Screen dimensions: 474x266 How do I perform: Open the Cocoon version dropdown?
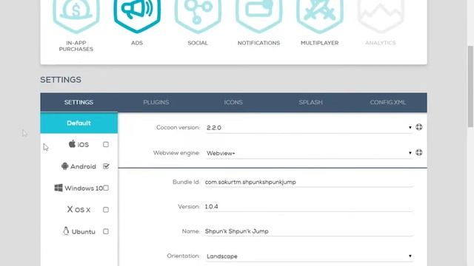click(309, 128)
